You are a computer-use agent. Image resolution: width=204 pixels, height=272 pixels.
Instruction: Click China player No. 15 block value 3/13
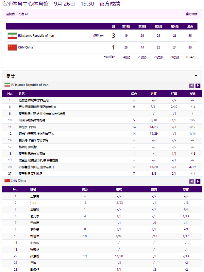pyautogui.click(x=154, y=236)
